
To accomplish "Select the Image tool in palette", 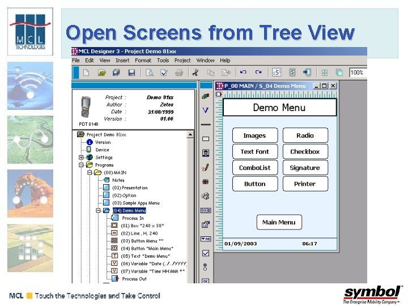I will coord(206,153).
